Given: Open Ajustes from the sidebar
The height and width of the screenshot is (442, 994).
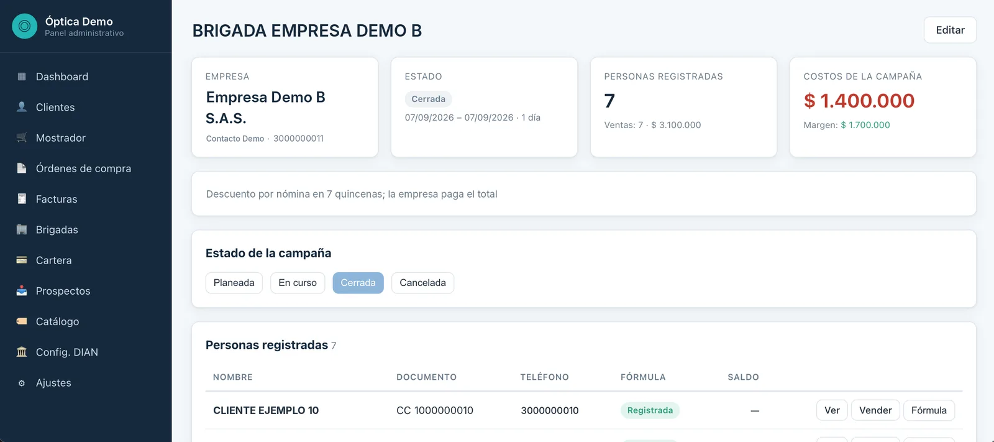Looking at the screenshot, I should click(86, 383).
